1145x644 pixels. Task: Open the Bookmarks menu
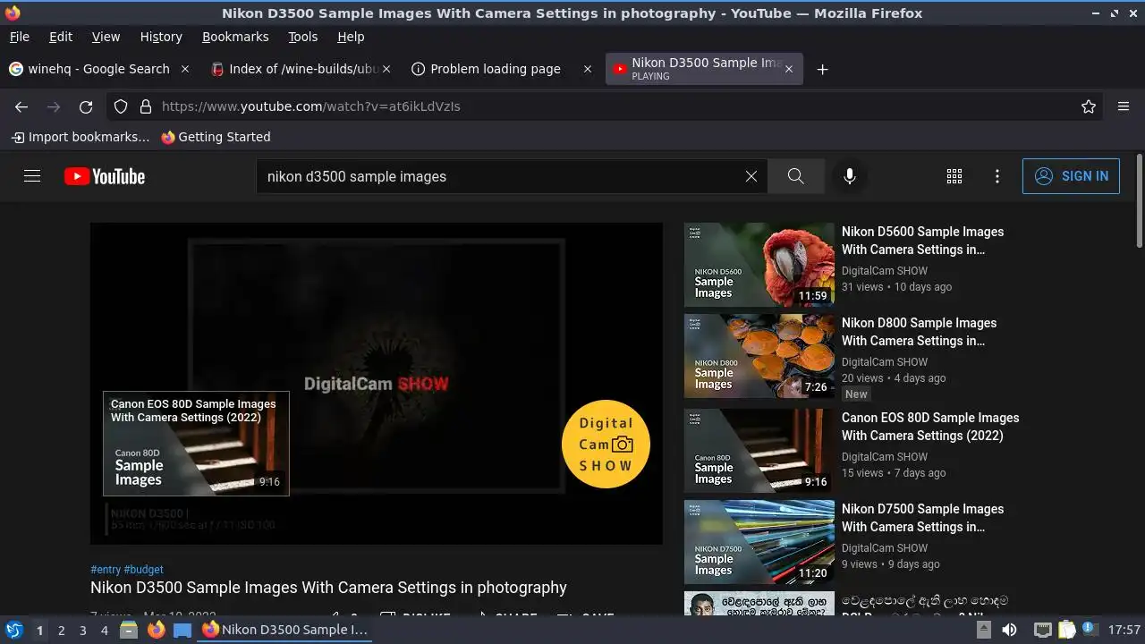coord(235,37)
